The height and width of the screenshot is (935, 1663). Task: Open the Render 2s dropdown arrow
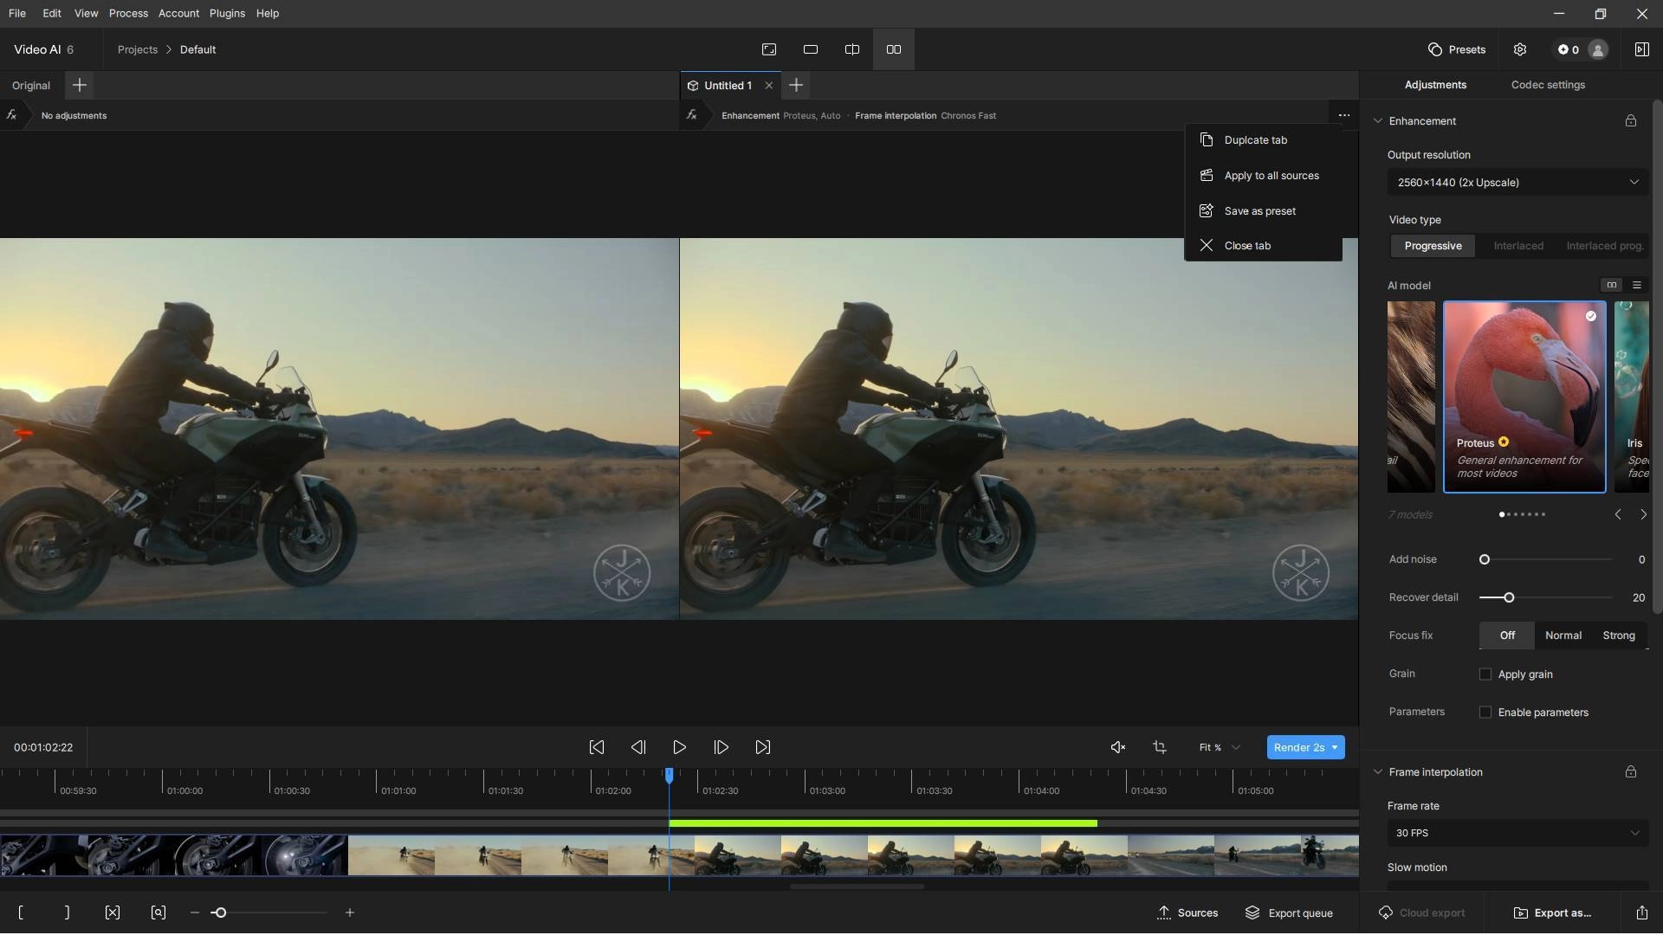1335,748
